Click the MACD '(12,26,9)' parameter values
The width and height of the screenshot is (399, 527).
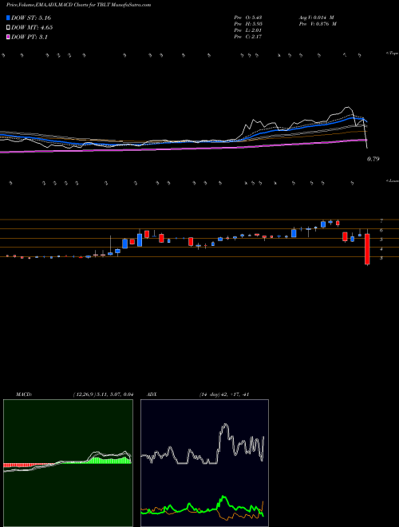(x=103, y=394)
